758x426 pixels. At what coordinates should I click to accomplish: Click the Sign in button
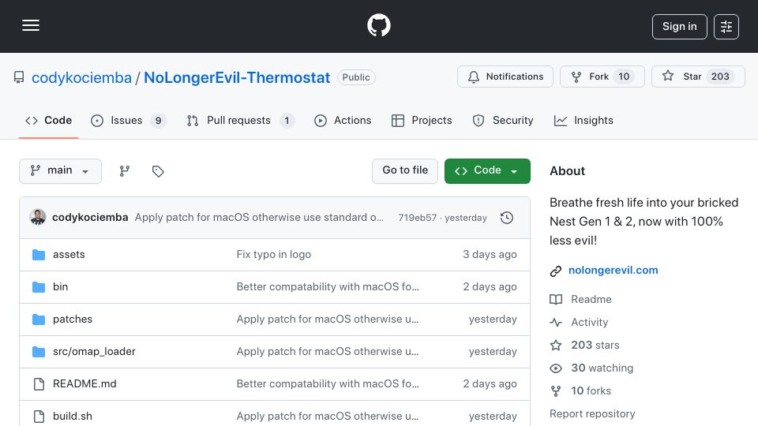click(679, 27)
